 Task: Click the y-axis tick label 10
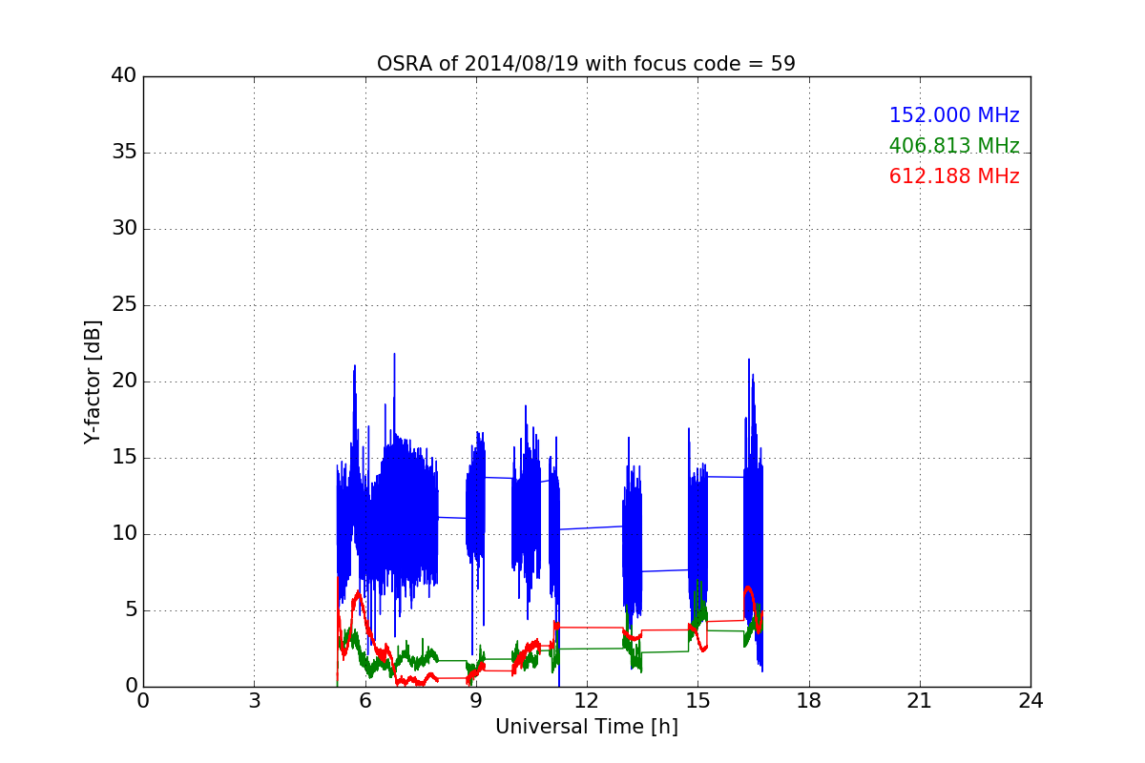(124, 534)
